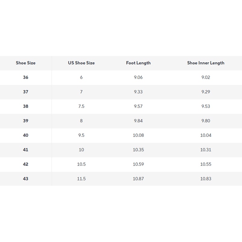Select the shoe size 42 cell
Image resolution: width=242 pixels, height=242 pixels.
pyautogui.click(x=26, y=164)
